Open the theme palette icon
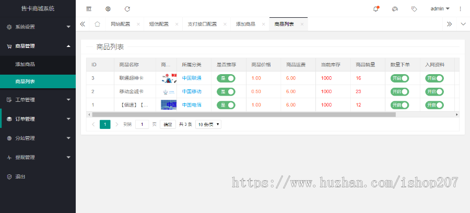 (x=395, y=9)
